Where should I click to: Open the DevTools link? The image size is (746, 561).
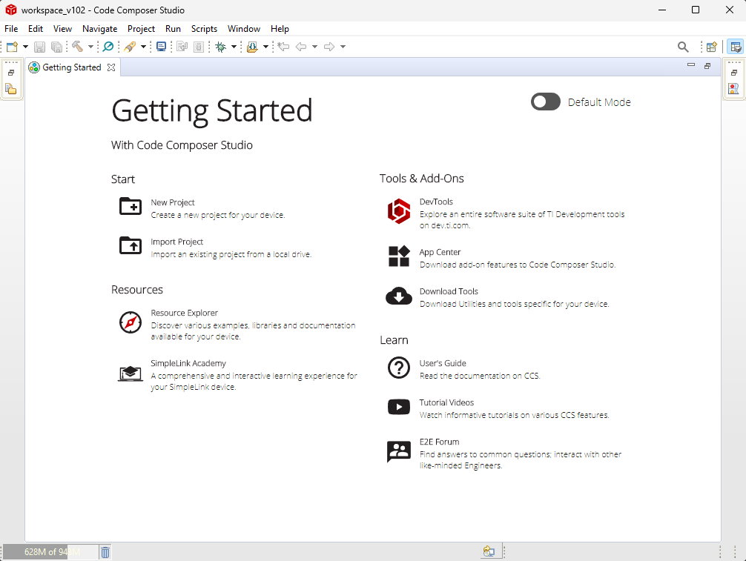436,202
